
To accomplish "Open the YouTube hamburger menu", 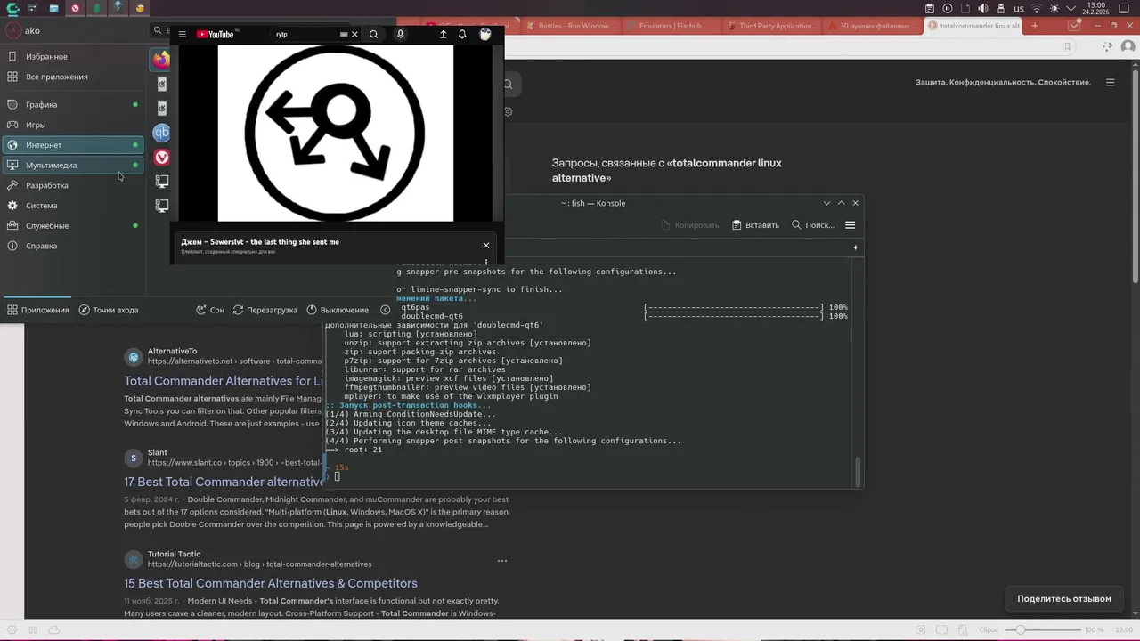I will coord(182,35).
